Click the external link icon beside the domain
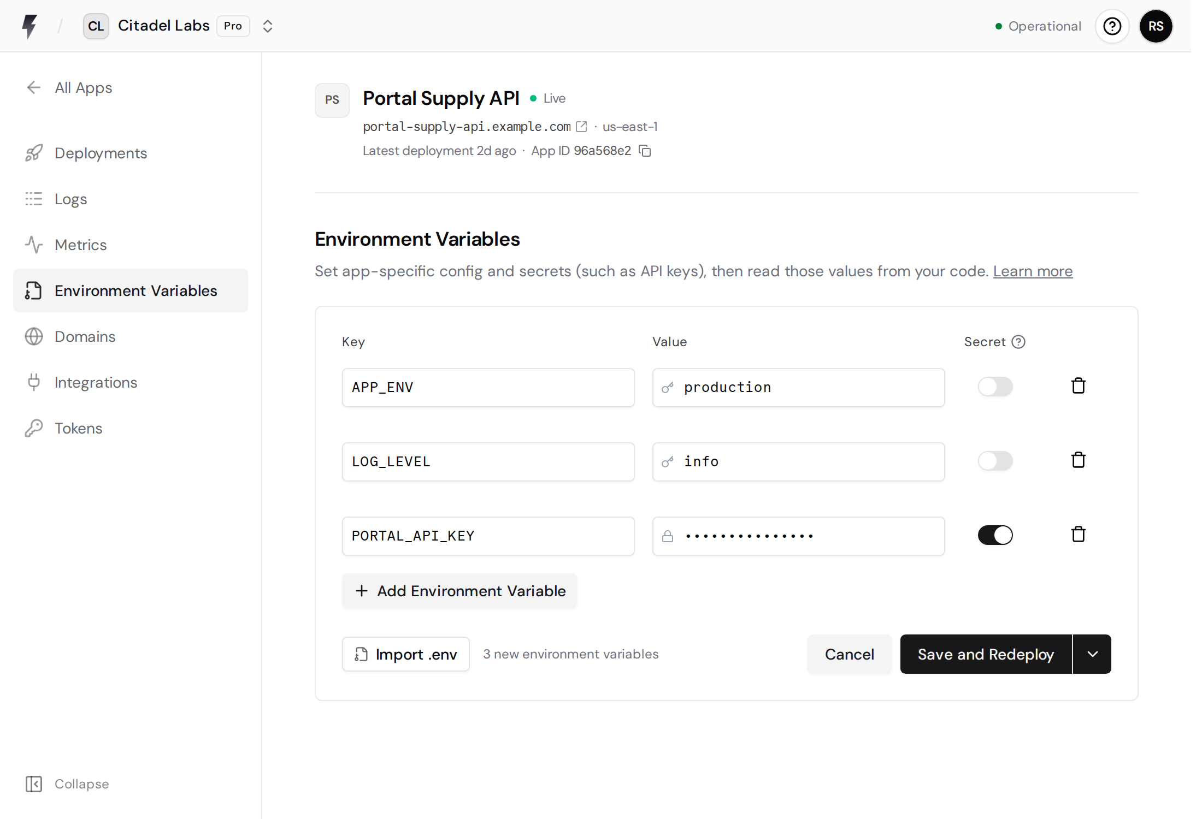This screenshot has height=819, width=1202. 582,127
